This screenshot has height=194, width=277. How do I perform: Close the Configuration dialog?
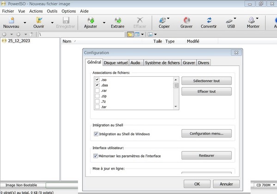click(x=236, y=53)
